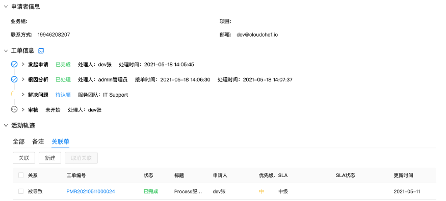Click the email dev@cloudchef.io
The image size is (446, 201).
pyautogui.click(x=257, y=35)
